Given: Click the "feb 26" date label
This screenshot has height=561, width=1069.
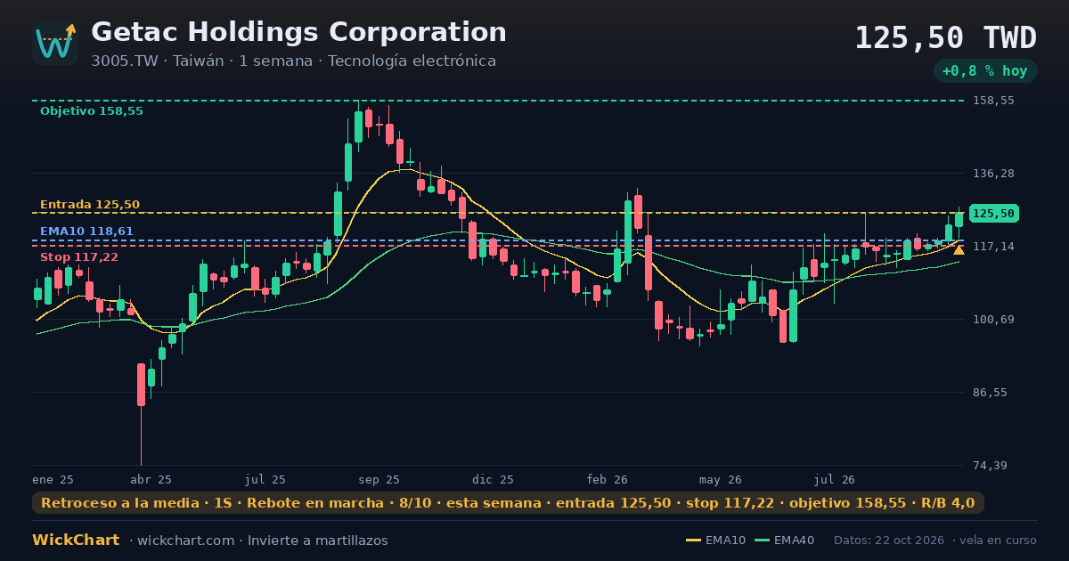Looking at the screenshot, I should 608,480.
